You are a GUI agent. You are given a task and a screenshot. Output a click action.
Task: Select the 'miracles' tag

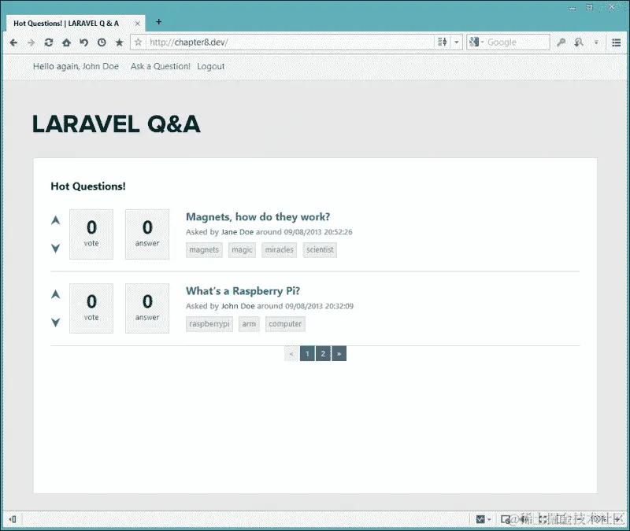pos(280,249)
